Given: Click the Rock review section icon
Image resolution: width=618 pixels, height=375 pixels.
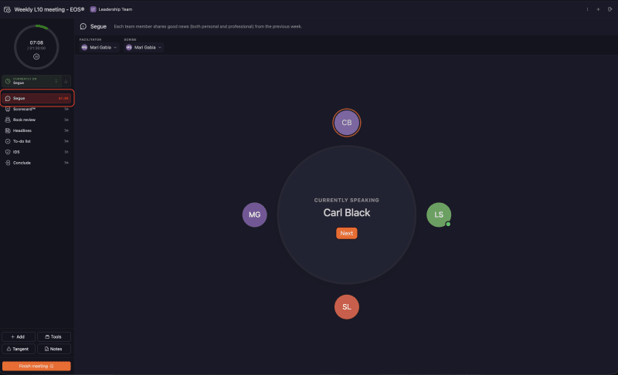Looking at the screenshot, I should (x=8, y=120).
